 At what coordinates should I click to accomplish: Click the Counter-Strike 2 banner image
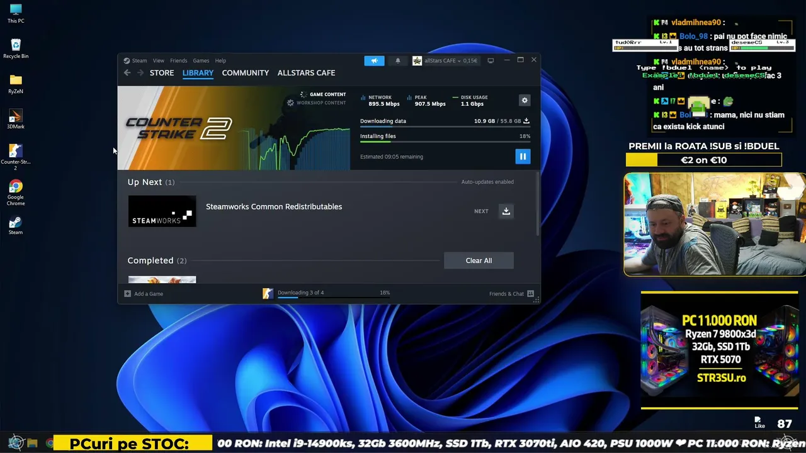point(179,128)
